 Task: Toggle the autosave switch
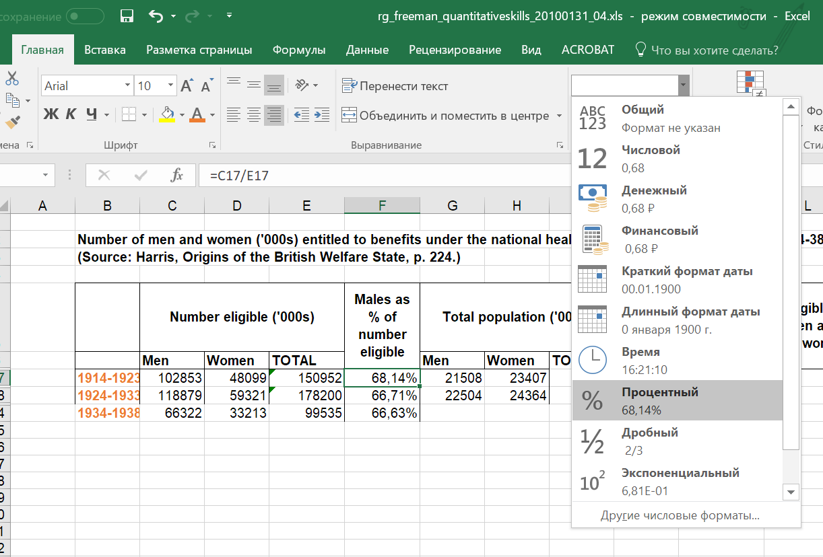pyautogui.click(x=85, y=15)
